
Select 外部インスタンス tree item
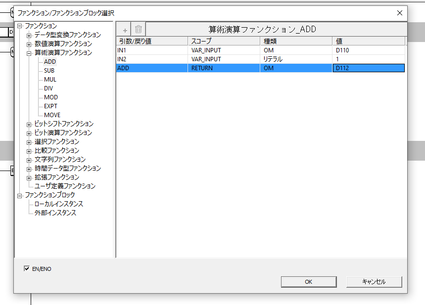click(x=55, y=213)
